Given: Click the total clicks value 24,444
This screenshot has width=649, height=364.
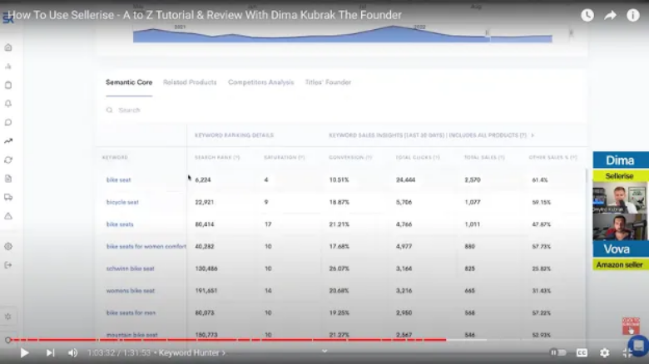Looking at the screenshot, I should click(x=406, y=180).
